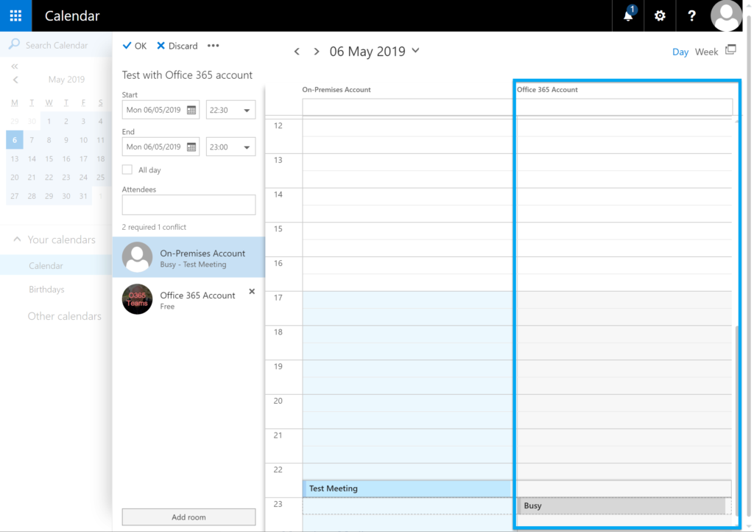Open the settings gear
Image resolution: width=754 pixels, height=532 pixels.
660,16
